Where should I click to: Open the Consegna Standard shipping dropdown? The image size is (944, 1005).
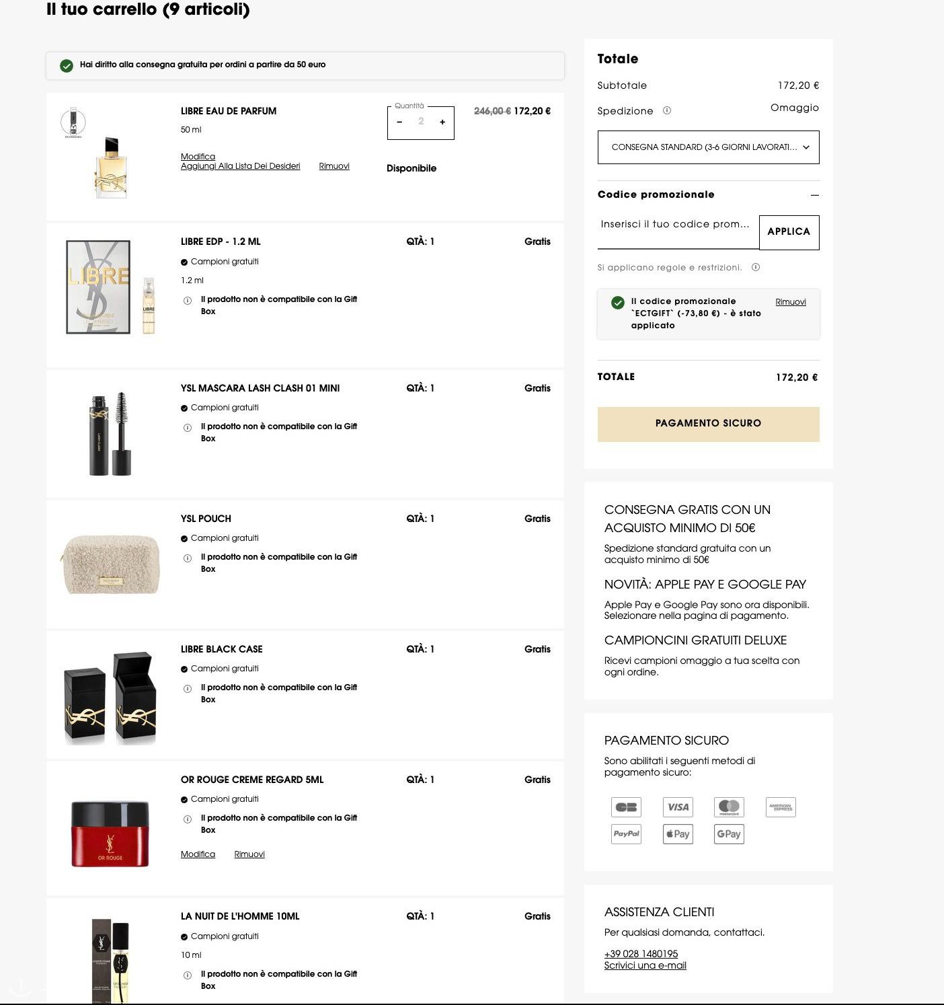[x=708, y=147]
